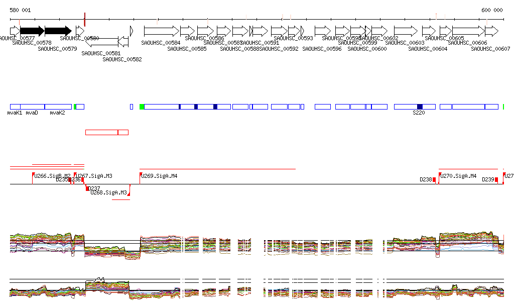Click the SAOUHSC_00600 gene label
Screen dimensions: 514x307
(367, 49)
